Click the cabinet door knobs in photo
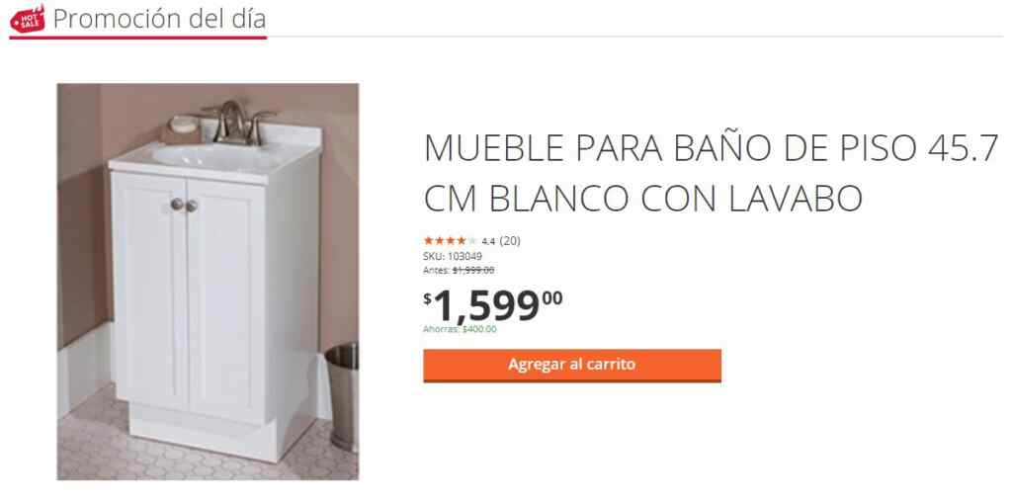 coord(184,206)
